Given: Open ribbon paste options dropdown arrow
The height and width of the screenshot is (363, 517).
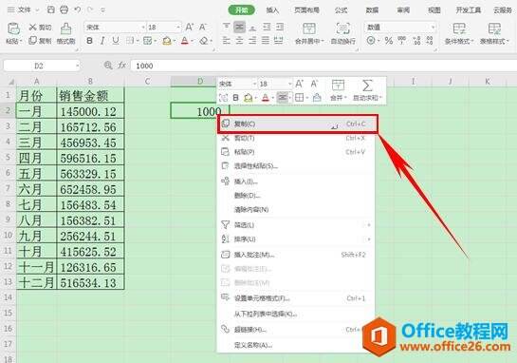Looking at the screenshot, I should [x=21, y=41].
